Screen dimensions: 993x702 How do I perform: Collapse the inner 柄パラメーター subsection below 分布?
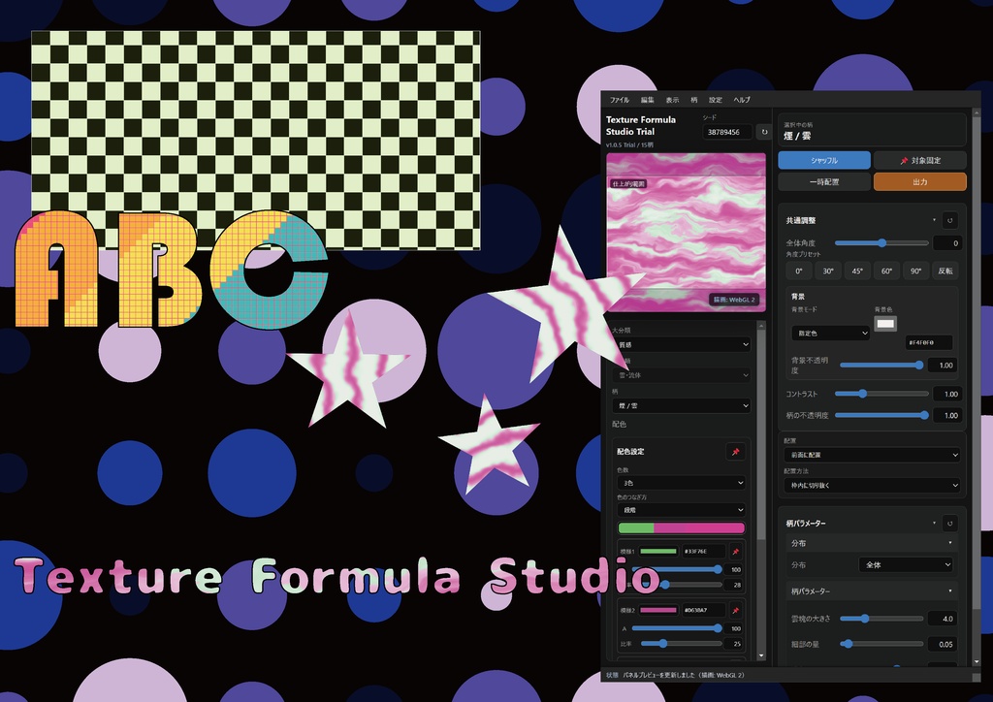click(872, 591)
